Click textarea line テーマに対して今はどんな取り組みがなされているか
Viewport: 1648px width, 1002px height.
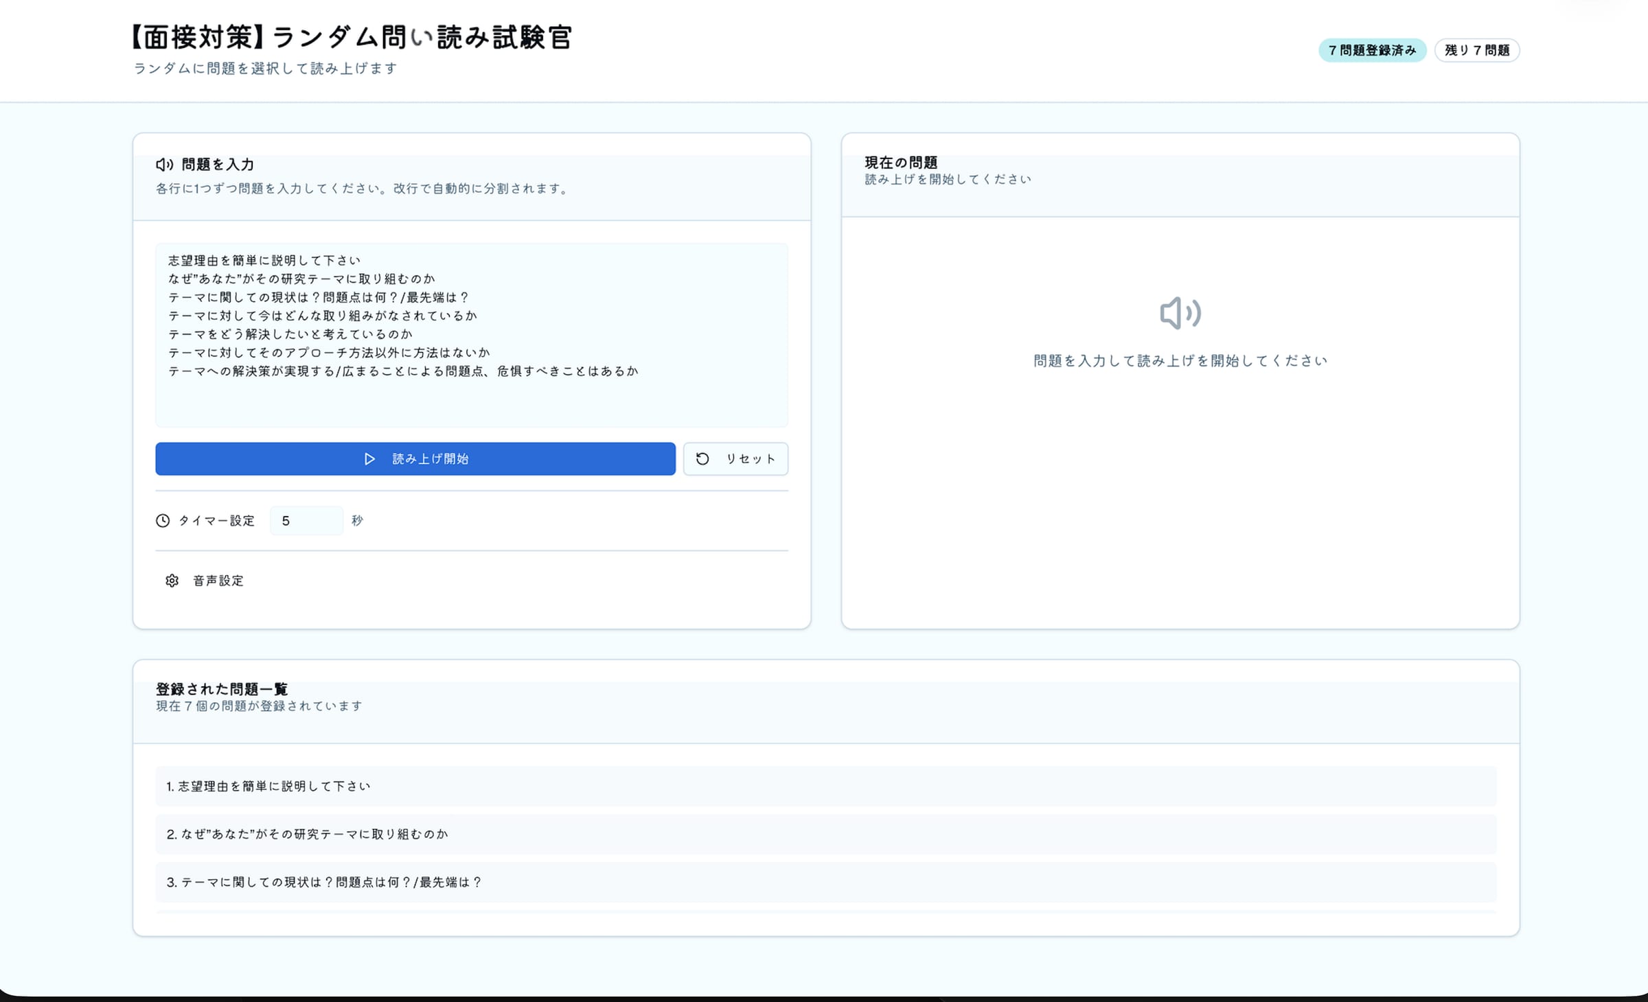point(323,316)
